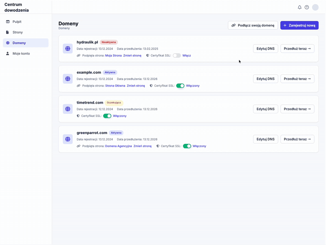This screenshot has width=326, height=245.
Task: Click the Zarejestruj nową button
Action: [x=300, y=25]
